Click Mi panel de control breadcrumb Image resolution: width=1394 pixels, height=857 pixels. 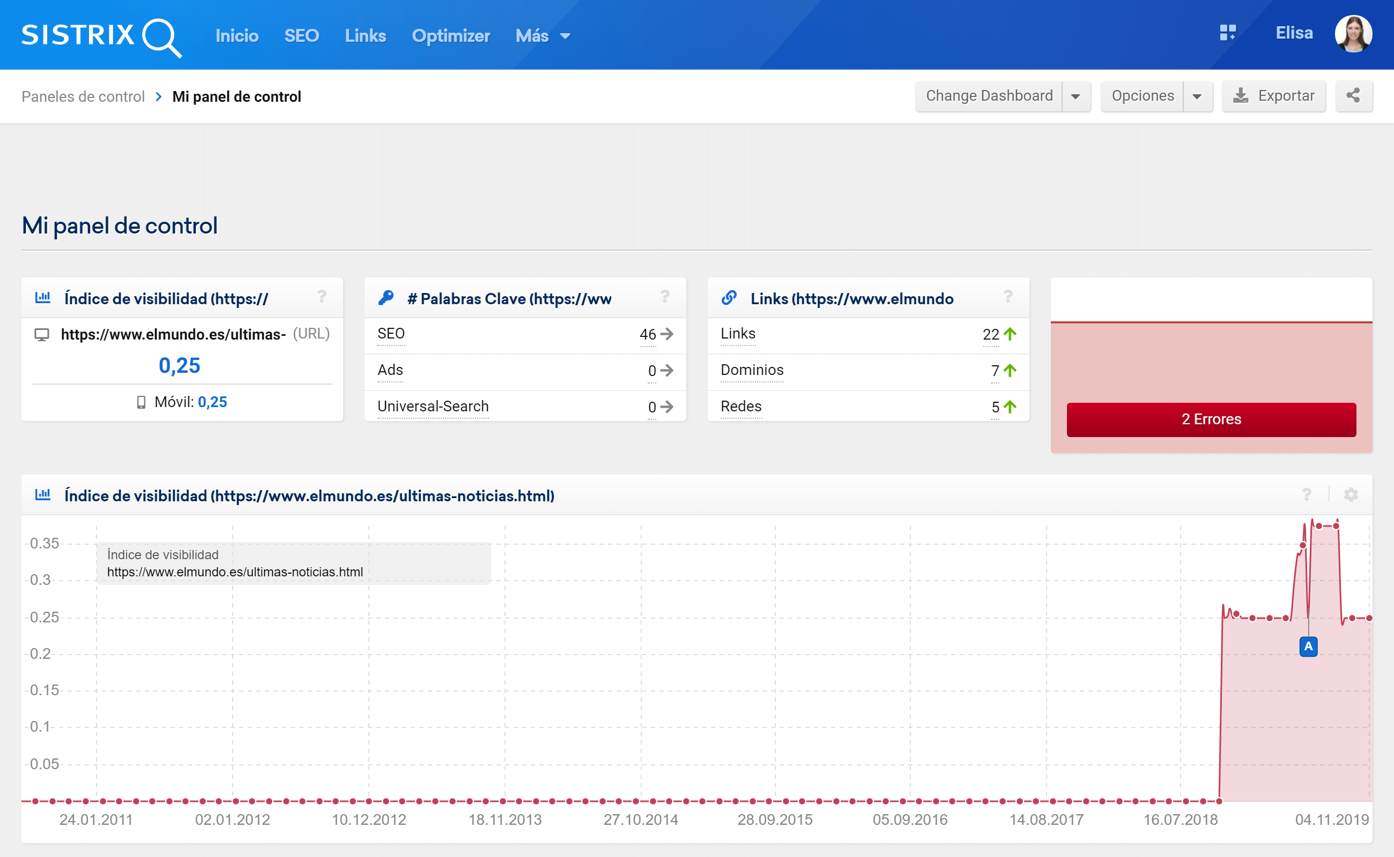[x=236, y=97]
